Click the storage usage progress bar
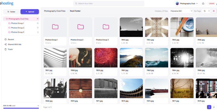 (x=21, y=108)
